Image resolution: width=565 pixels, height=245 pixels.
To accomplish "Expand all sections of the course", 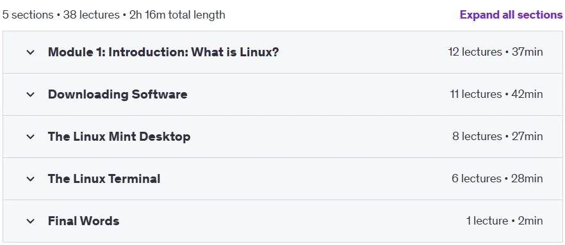I will coord(511,15).
